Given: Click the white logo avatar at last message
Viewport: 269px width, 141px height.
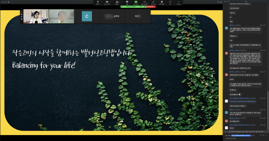Looking at the screenshot, I should (x=226, y=128).
